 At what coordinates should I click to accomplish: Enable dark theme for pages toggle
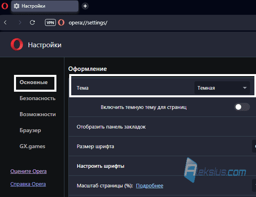pyautogui.click(x=242, y=107)
